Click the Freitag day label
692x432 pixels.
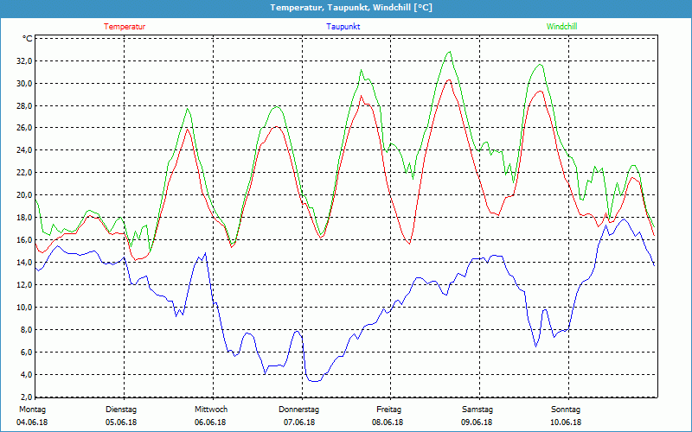388,410
